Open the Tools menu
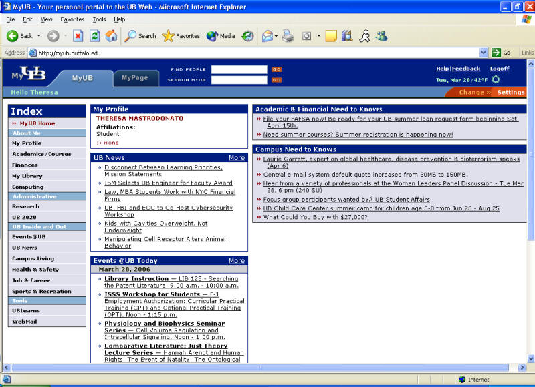535x387 pixels. click(99, 19)
